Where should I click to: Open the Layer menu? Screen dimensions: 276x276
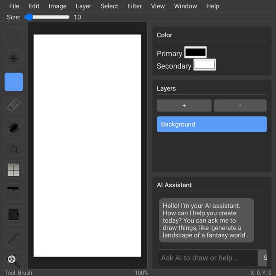[83, 6]
